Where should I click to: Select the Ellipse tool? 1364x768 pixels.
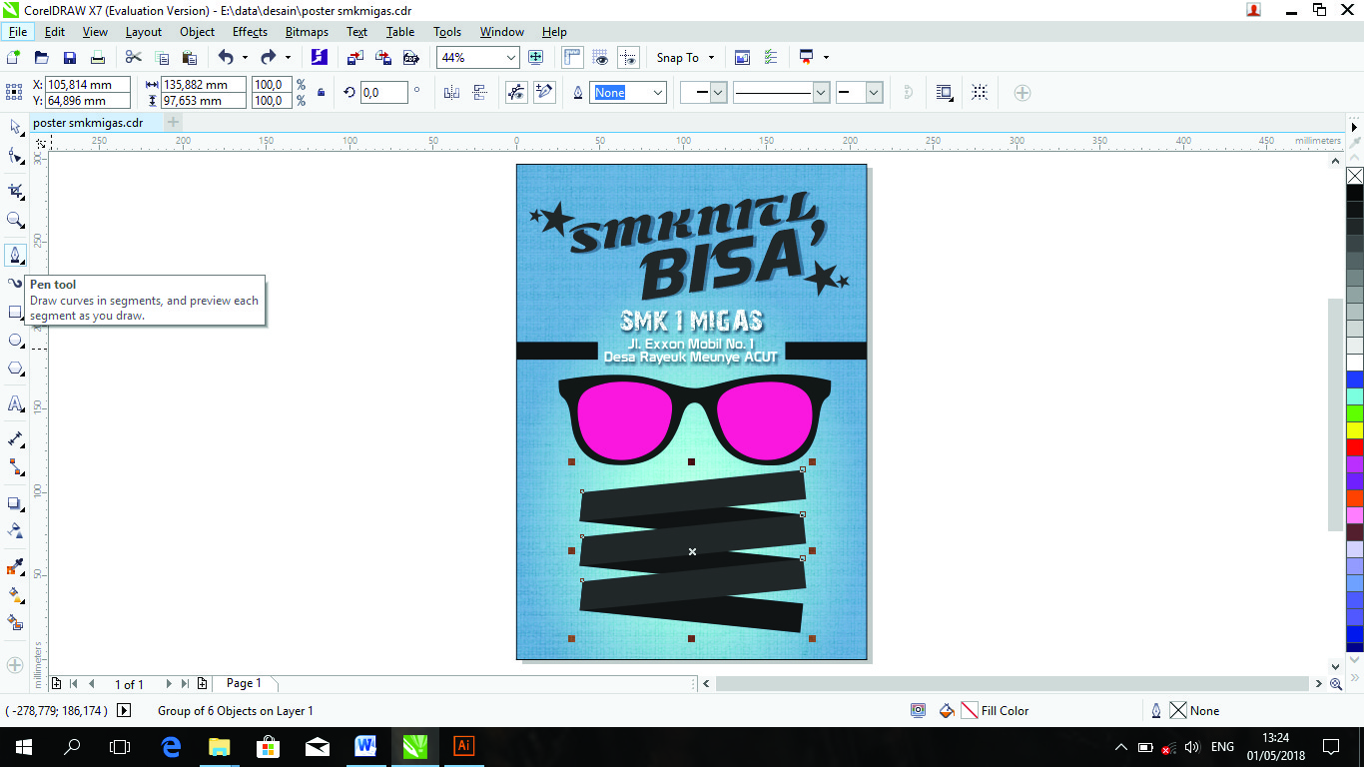click(x=15, y=341)
